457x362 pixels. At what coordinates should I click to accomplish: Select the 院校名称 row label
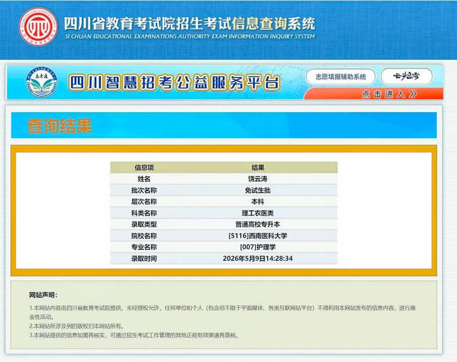point(144,236)
